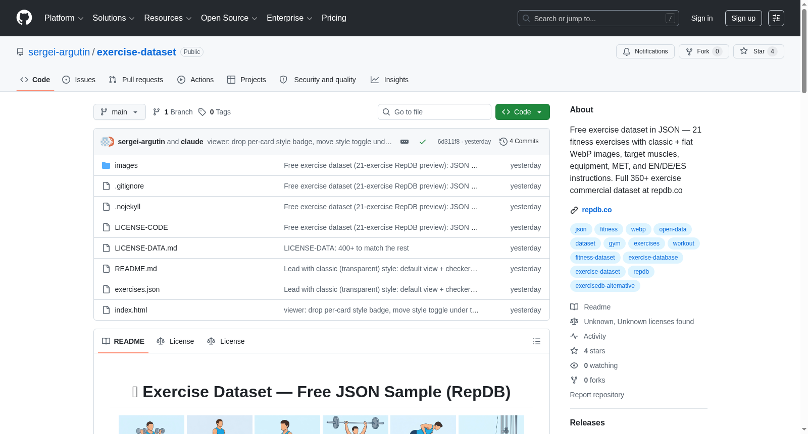
Task: Click Report repository link
Action: click(x=597, y=395)
